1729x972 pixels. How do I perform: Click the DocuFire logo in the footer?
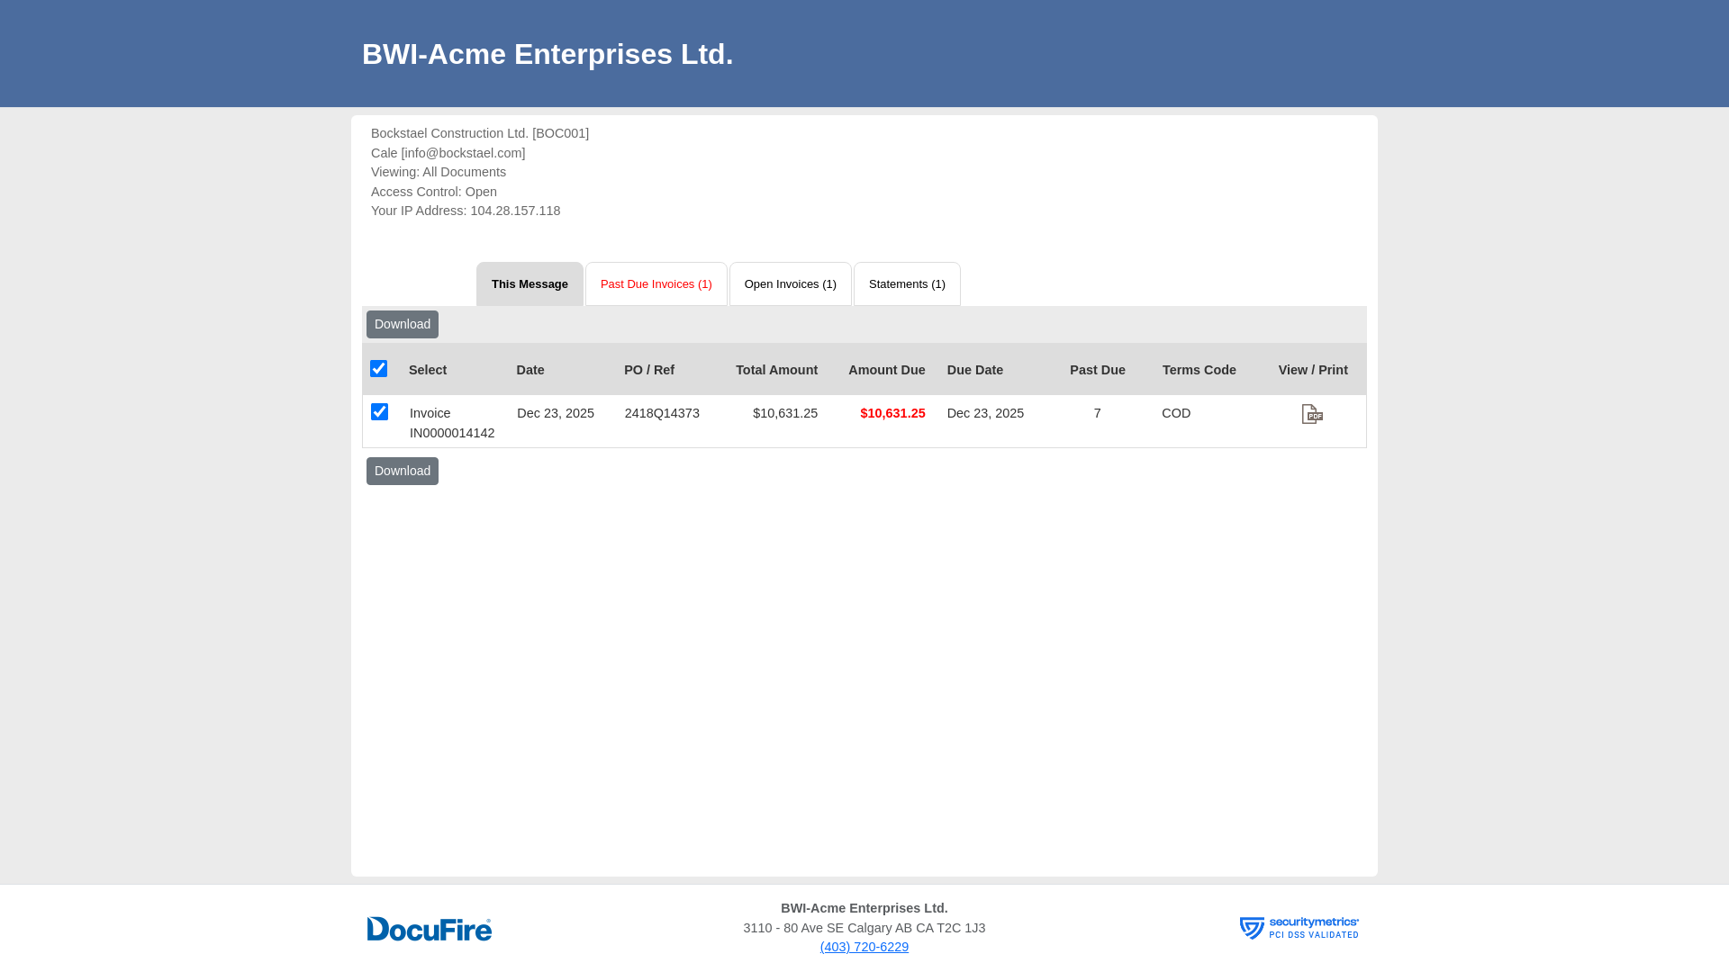(x=430, y=929)
